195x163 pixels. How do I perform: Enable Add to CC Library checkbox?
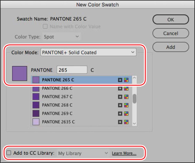(x=9, y=153)
